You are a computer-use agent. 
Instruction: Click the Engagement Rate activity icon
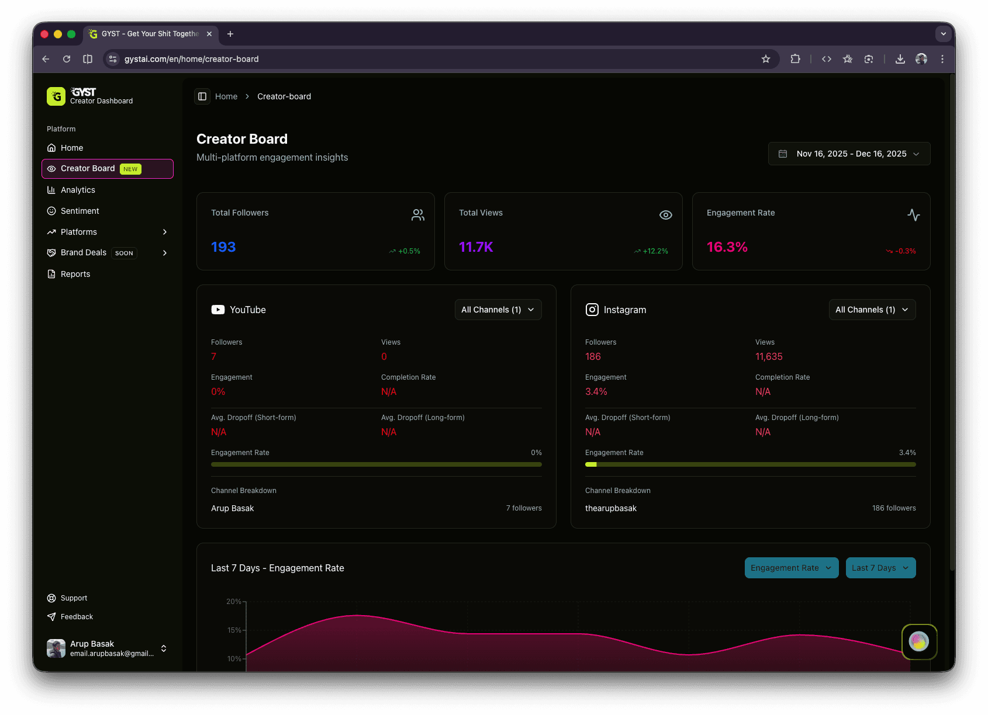click(913, 214)
